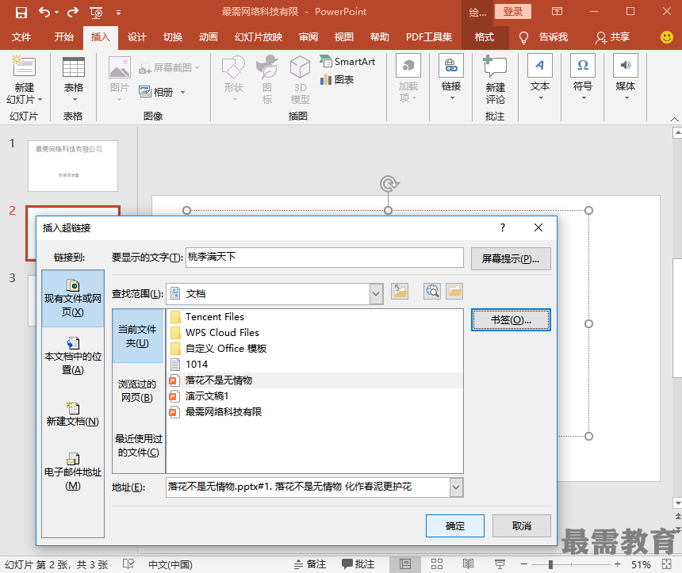Click the Cancel button
Screen dimensions: 682x573
pyautogui.click(x=522, y=526)
